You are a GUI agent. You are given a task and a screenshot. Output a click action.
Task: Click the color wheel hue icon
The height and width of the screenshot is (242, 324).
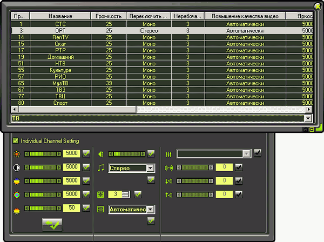coord(16,194)
